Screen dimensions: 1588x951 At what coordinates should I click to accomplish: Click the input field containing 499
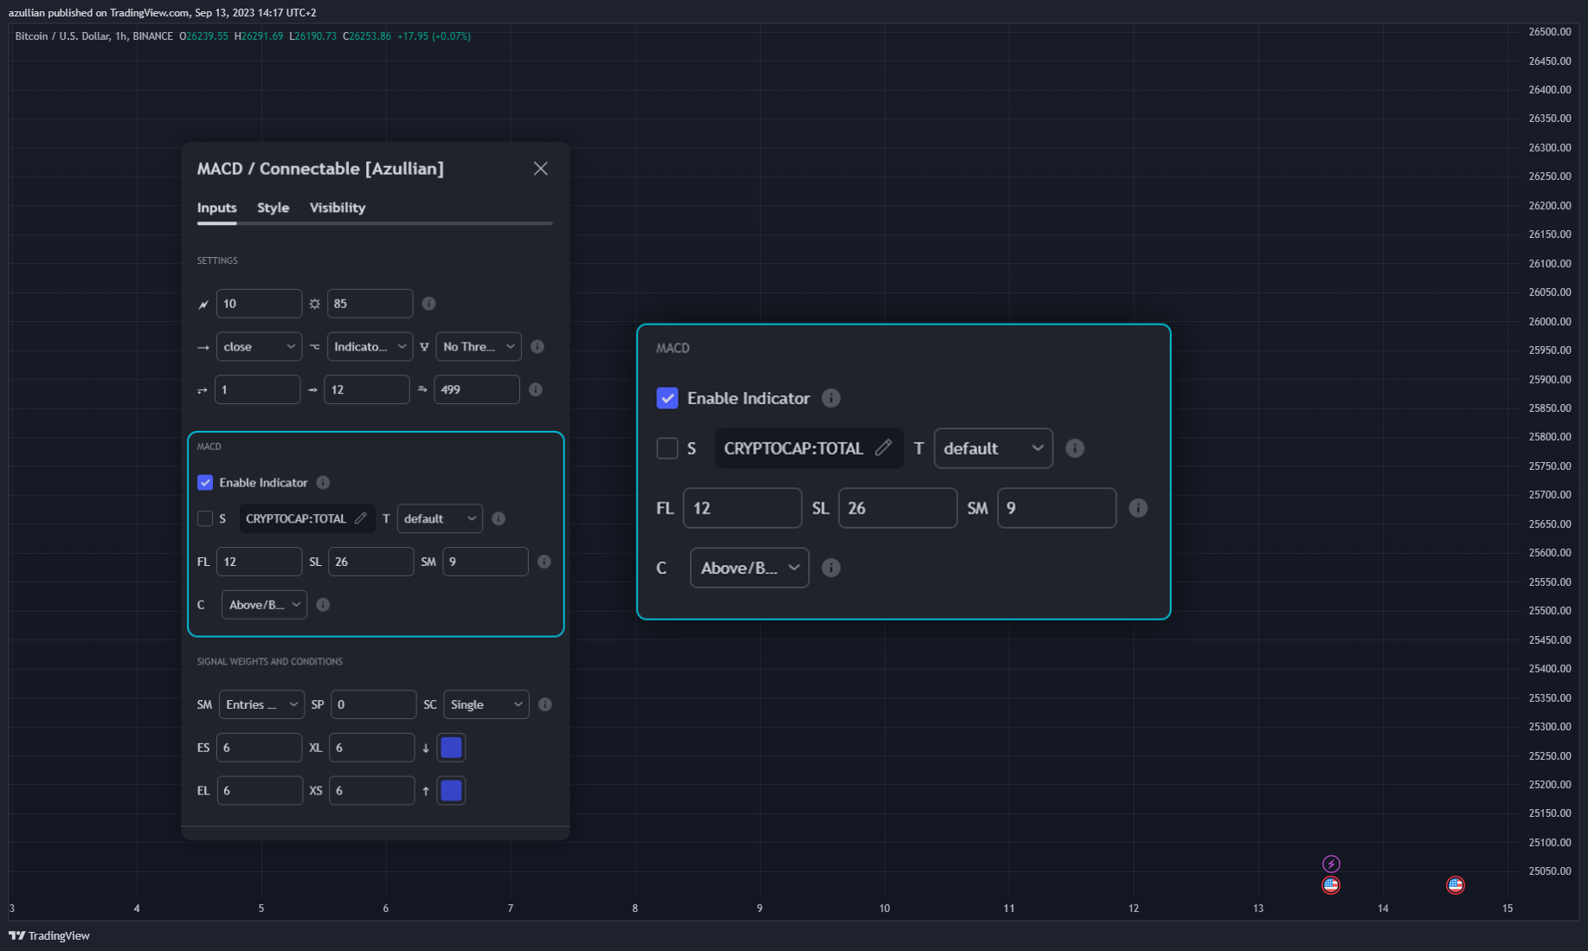pyautogui.click(x=477, y=389)
